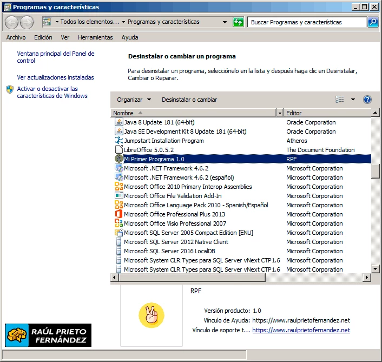Viewport: 382px width, 362px height.
Task: Click the Jumpstart Installation Program icon
Action: pyautogui.click(x=119, y=141)
